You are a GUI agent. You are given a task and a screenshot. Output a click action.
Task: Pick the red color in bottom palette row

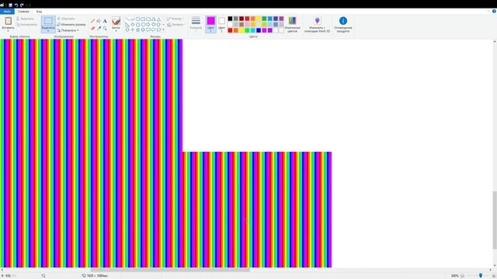pos(230,30)
